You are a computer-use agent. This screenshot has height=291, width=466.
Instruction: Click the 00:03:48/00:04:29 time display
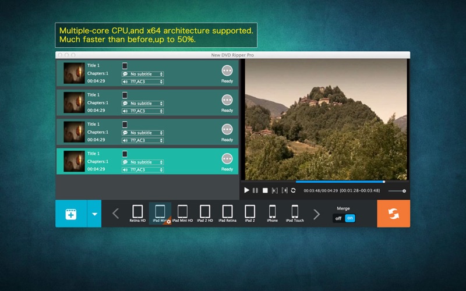(x=321, y=191)
